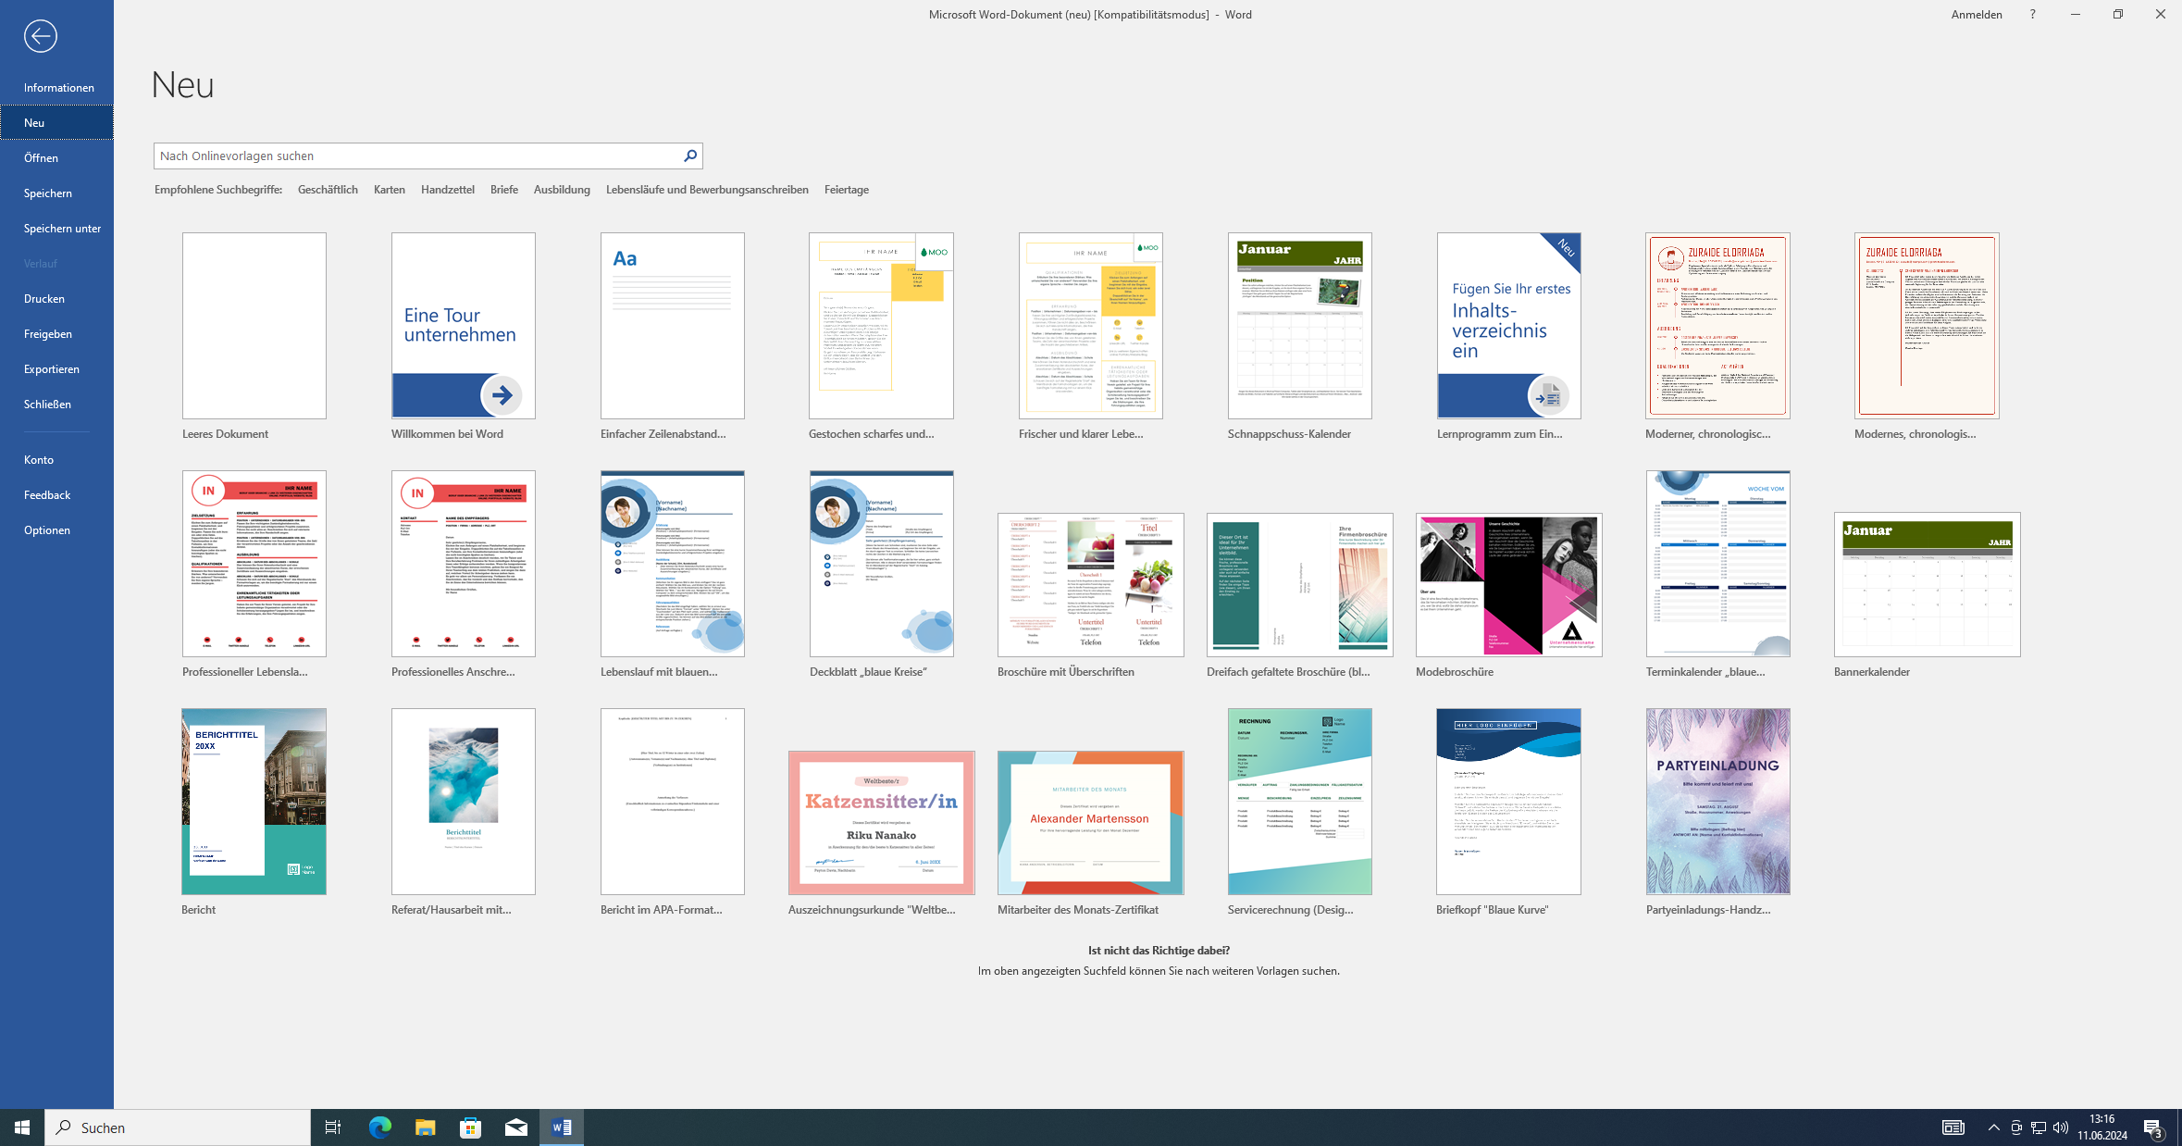Show hidden system tray icons

pos(1993,1127)
